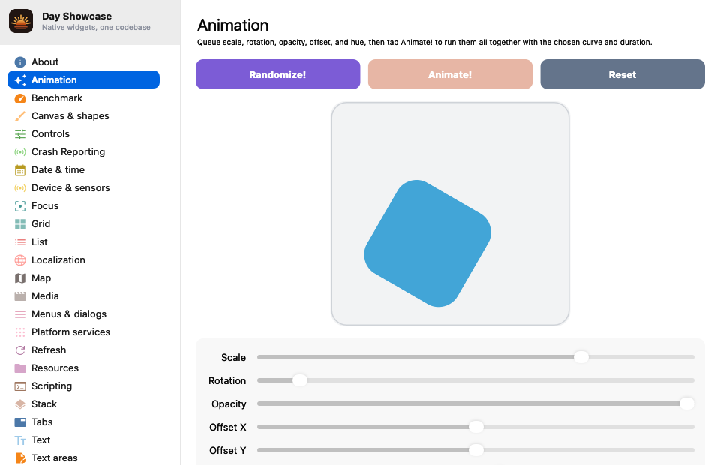Click the Text areas document icon
Image resolution: width=720 pixels, height=465 pixels.
[20, 458]
